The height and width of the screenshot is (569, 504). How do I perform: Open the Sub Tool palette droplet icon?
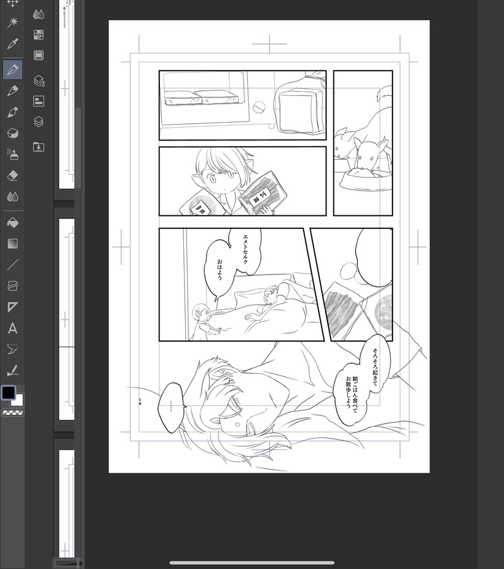[38, 14]
